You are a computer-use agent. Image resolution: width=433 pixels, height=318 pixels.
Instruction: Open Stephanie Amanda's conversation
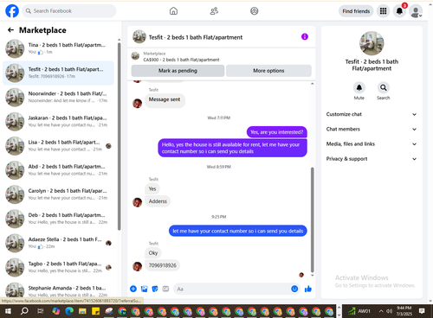click(x=59, y=290)
